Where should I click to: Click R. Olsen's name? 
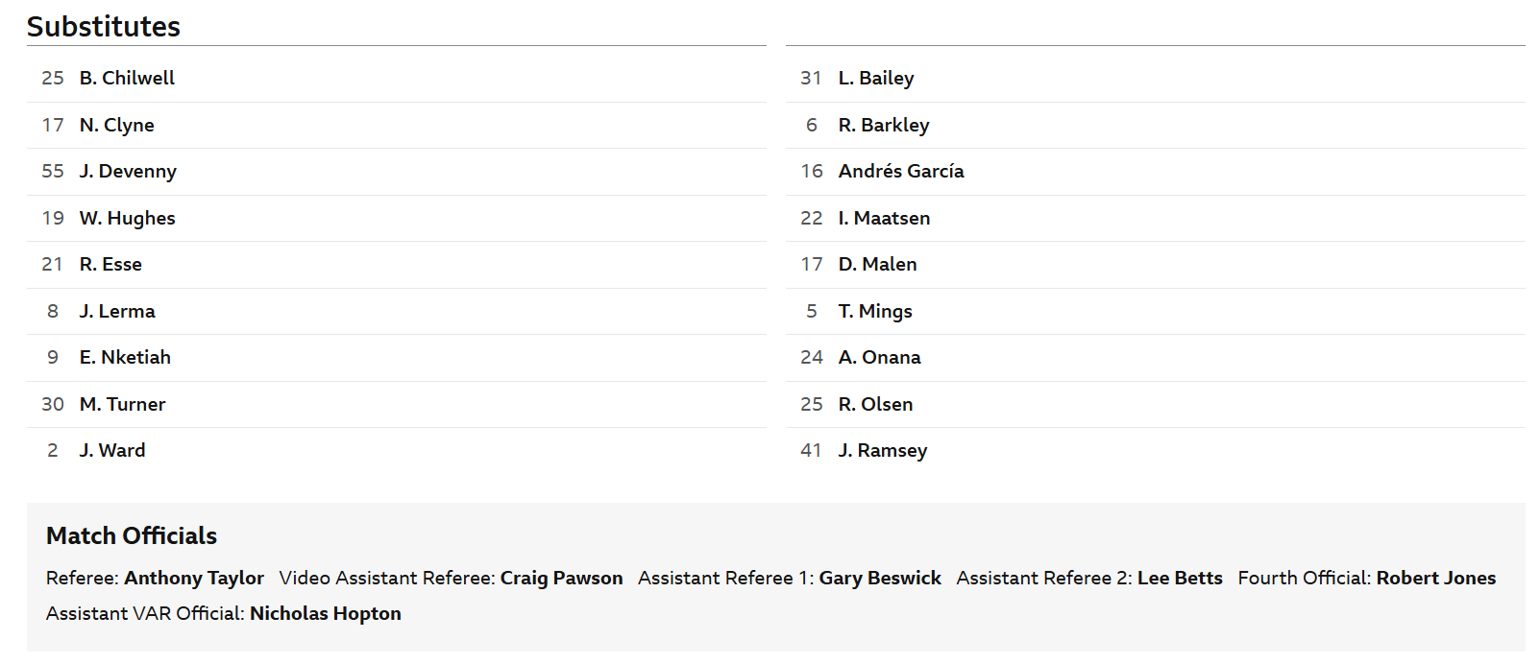pos(875,404)
